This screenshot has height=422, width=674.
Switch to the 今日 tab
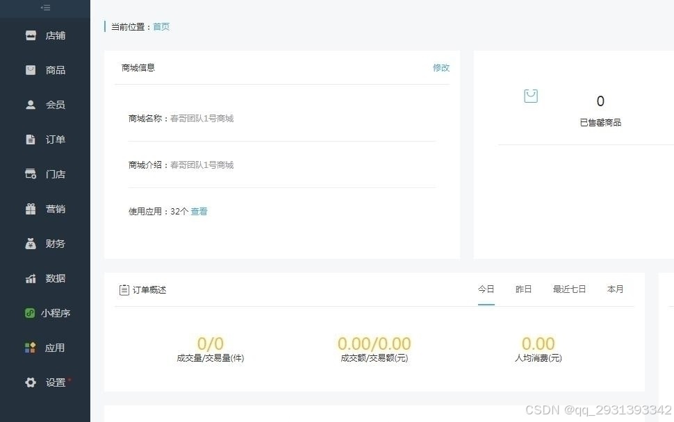tap(486, 289)
